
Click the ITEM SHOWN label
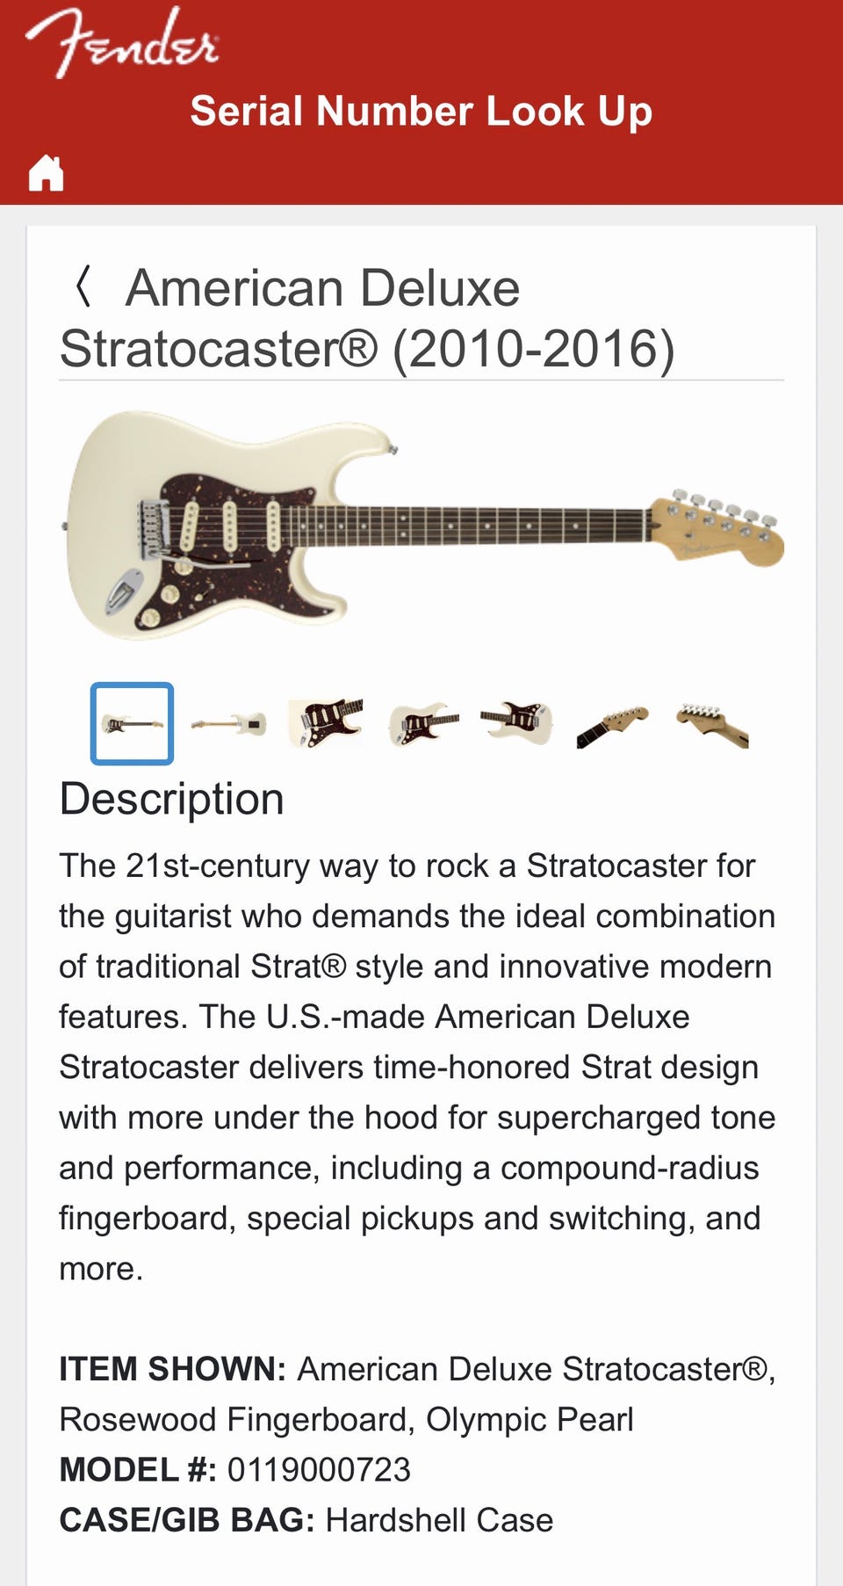[172, 1368]
